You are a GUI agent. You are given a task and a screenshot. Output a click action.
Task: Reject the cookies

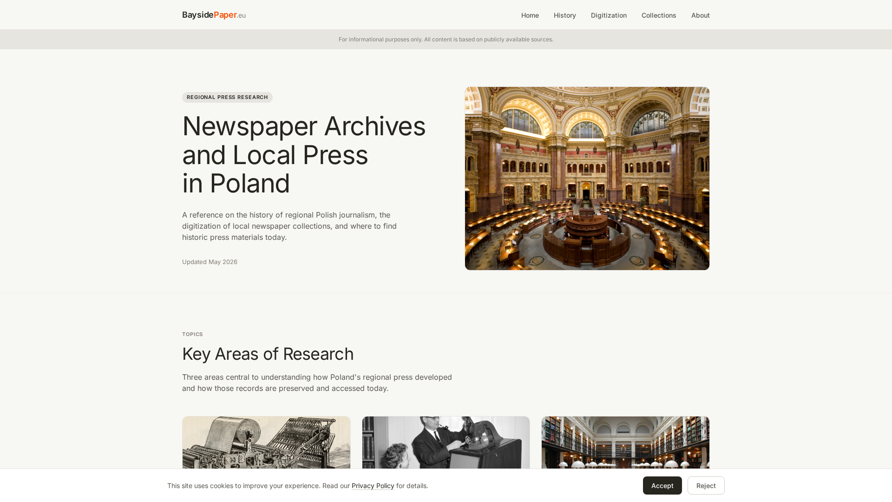pyautogui.click(x=706, y=485)
